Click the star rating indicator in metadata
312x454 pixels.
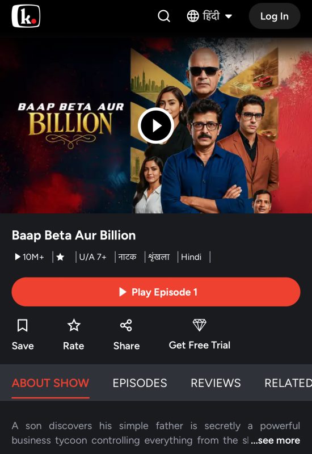click(60, 257)
